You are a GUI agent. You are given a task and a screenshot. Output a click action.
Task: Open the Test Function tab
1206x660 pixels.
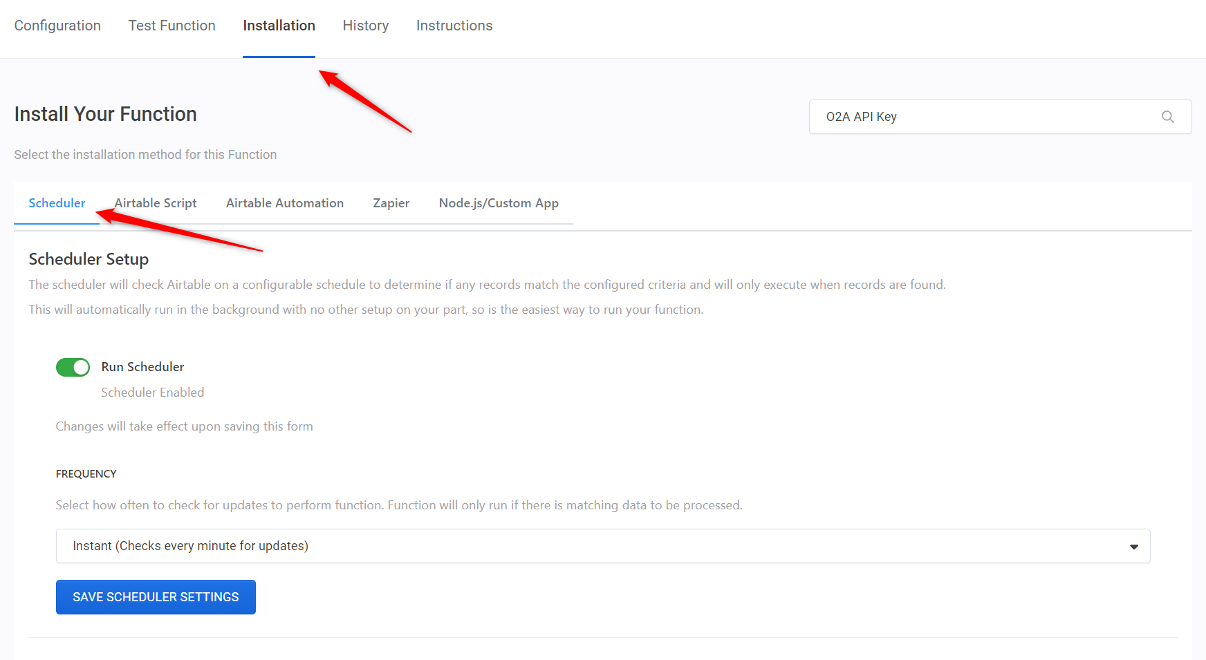171,26
